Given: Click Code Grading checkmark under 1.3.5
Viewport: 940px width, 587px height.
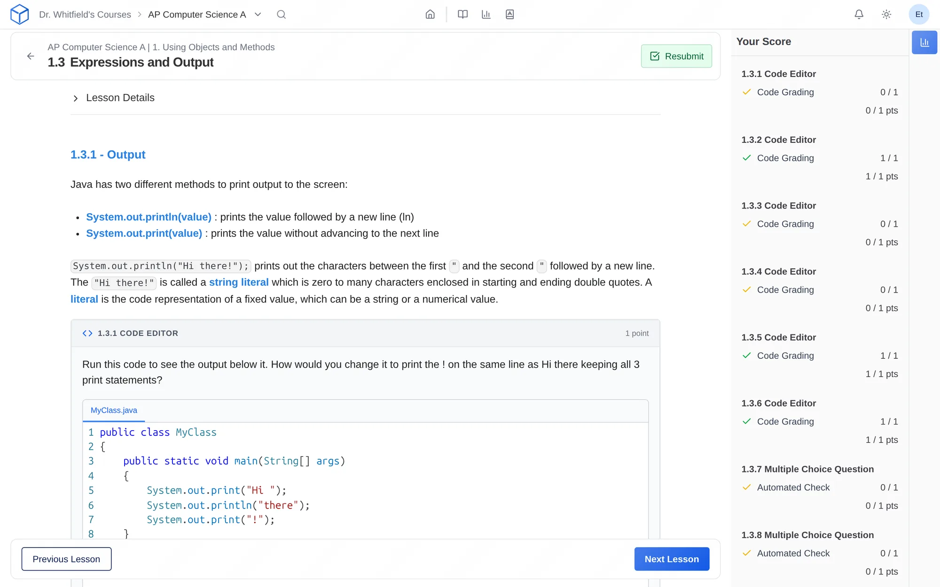Looking at the screenshot, I should 746,355.
